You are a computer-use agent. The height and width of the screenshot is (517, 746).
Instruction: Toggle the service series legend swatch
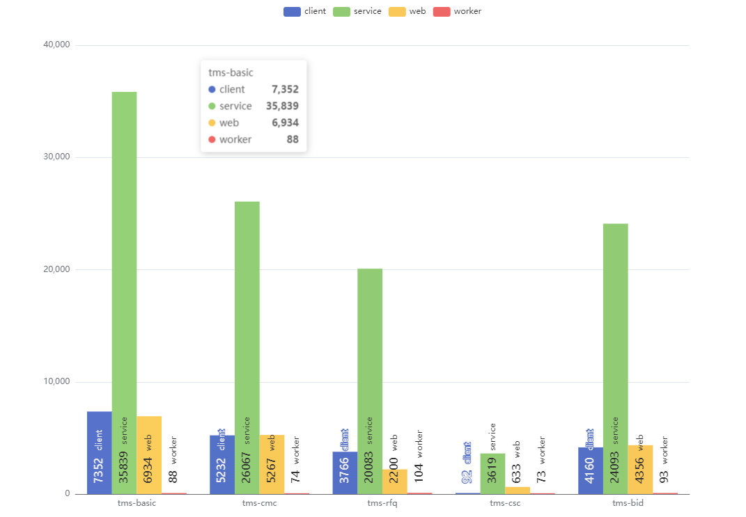[x=341, y=11]
